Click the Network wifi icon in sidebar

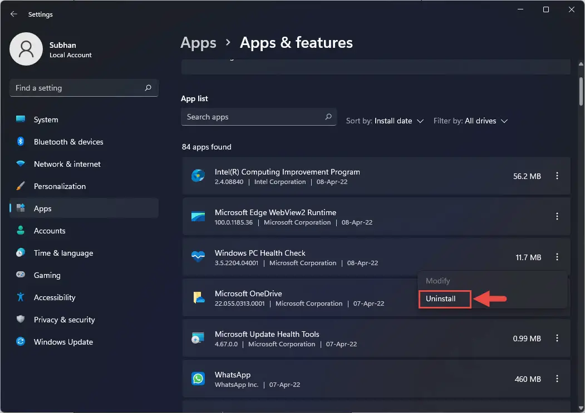pyautogui.click(x=21, y=163)
